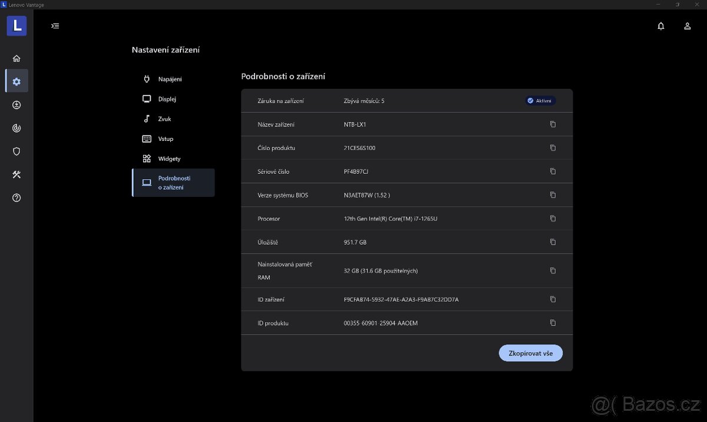Copy the serial number PF4B97CJ
Image resolution: width=707 pixels, height=422 pixels.
click(553, 172)
